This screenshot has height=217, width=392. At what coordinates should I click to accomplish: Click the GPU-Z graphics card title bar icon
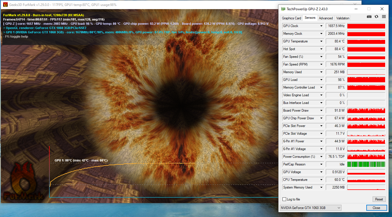click(x=283, y=9)
